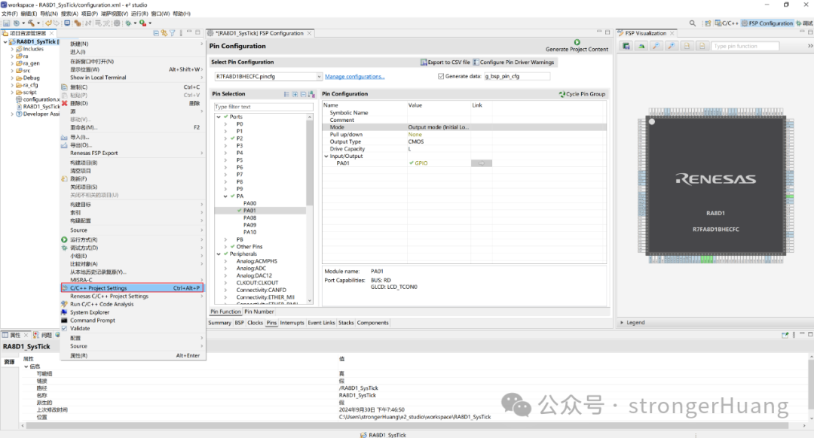Switch to the Clocks tab
814x438 pixels.
[x=256, y=323]
